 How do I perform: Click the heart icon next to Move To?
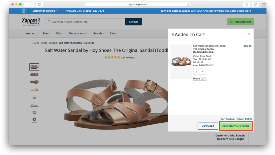click(205, 79)
